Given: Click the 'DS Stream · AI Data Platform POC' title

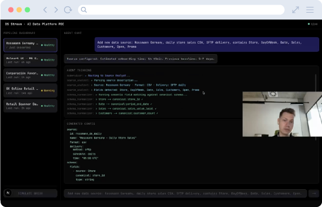Looking at the screenshot, I should (34, 24).
